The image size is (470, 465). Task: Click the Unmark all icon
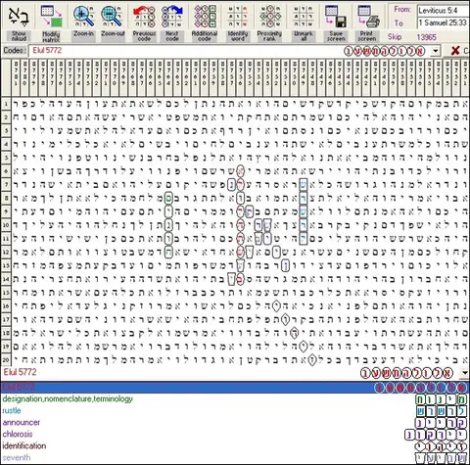[304, 16]
